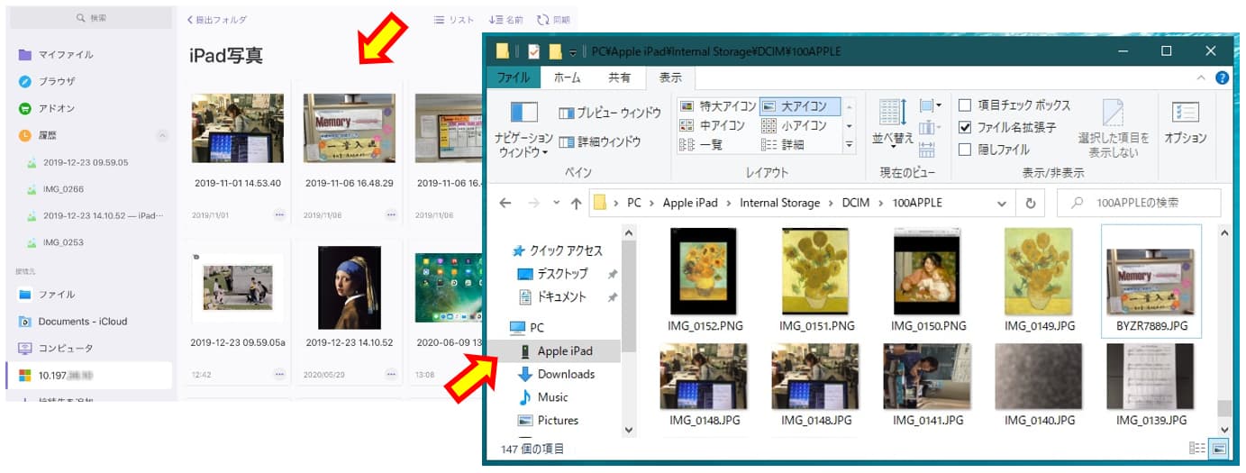Open address bar history dropdown

click(1002, 204)
